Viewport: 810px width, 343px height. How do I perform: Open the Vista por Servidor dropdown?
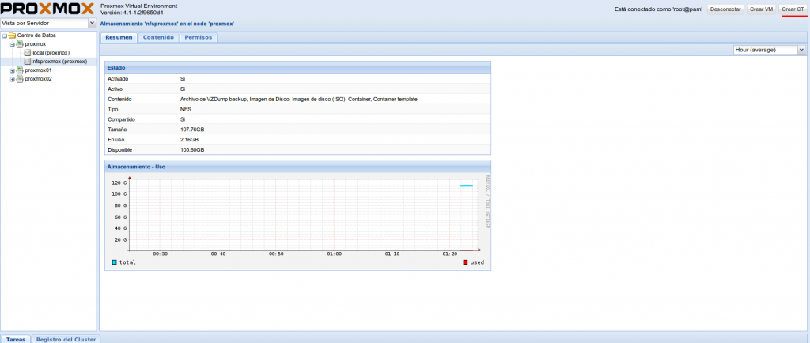point(92,24)
